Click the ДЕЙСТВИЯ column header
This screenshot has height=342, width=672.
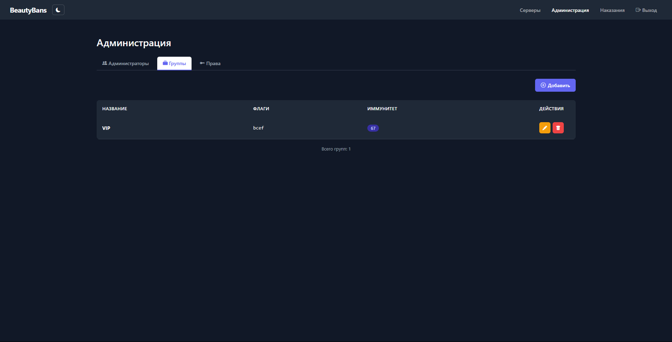[x=551, y=109]
